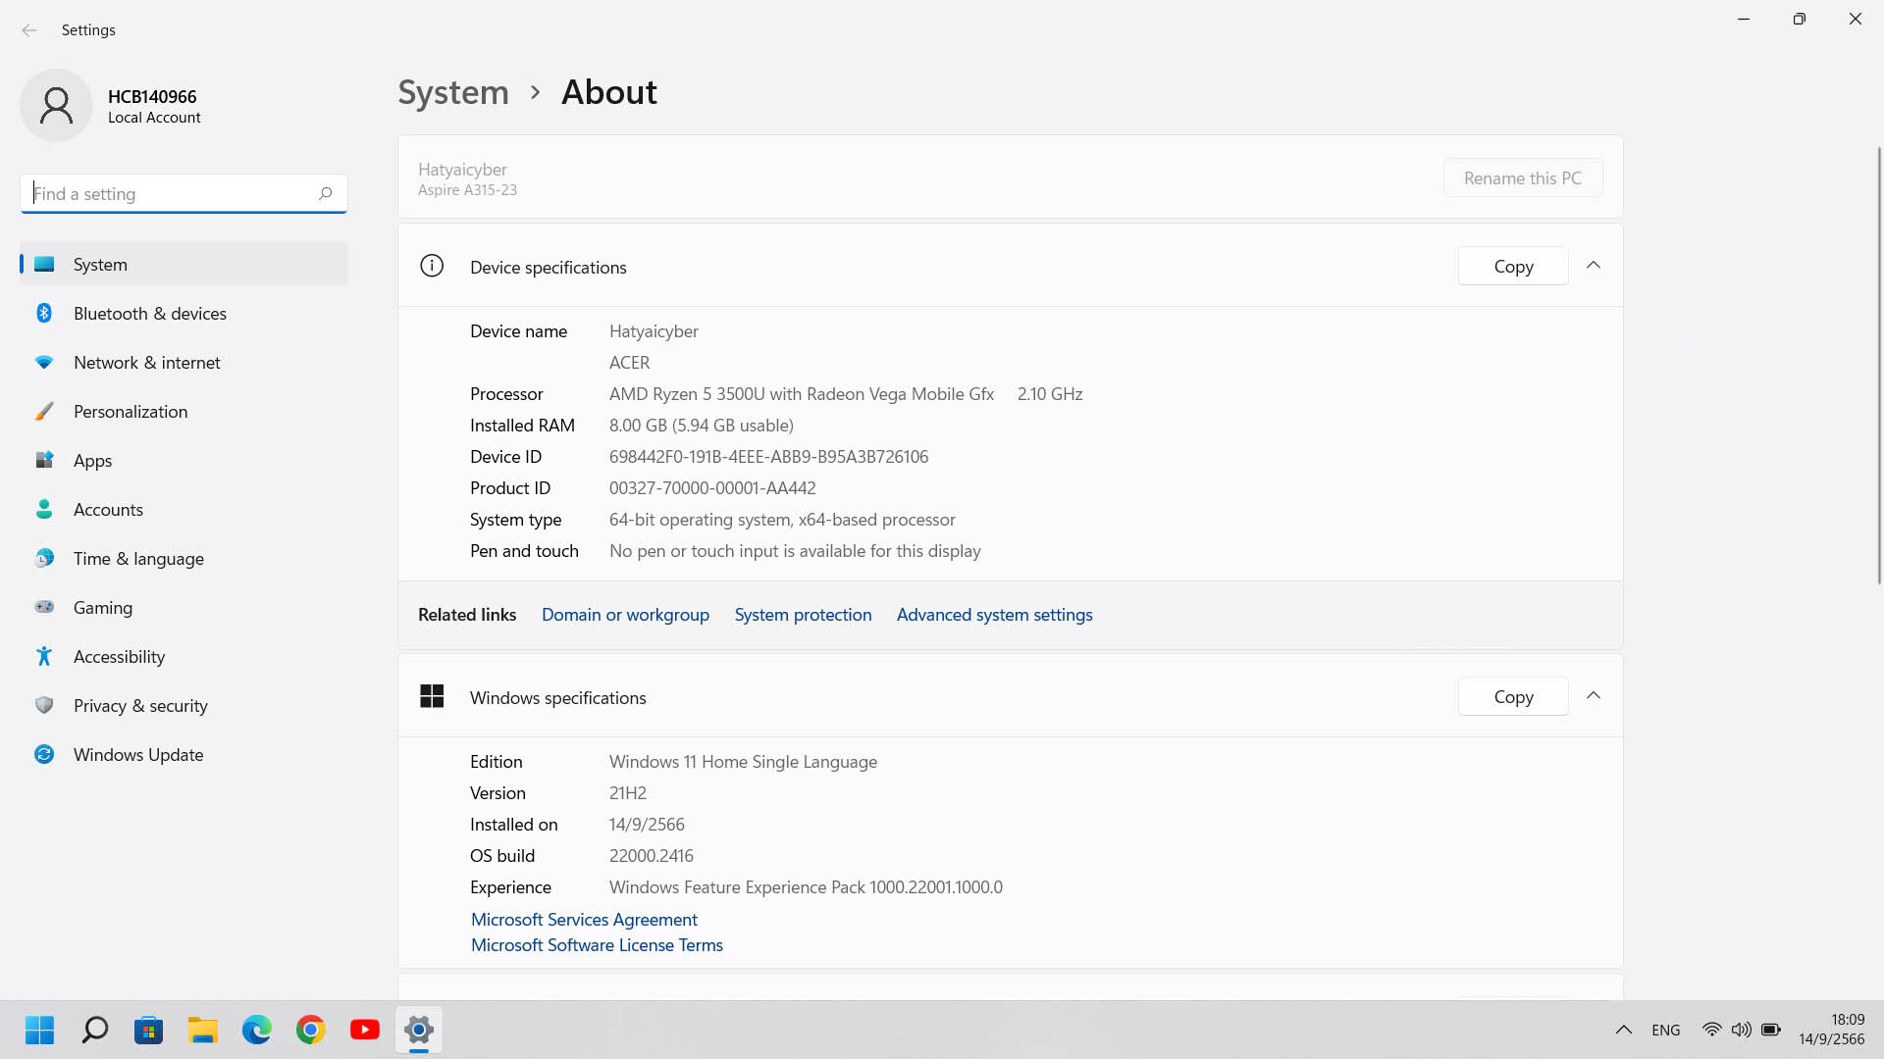Launch Microsoft Edge from the taskbar

pos(257,1030)
